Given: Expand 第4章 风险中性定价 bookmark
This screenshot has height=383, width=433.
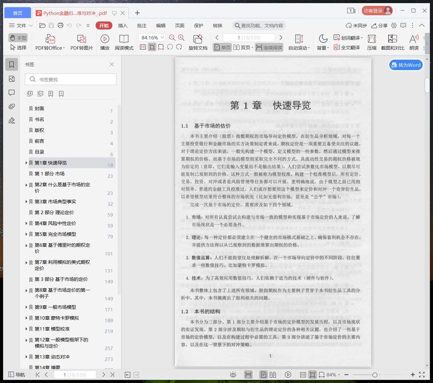Looking at the screenshot, I should tap(26, 223).
